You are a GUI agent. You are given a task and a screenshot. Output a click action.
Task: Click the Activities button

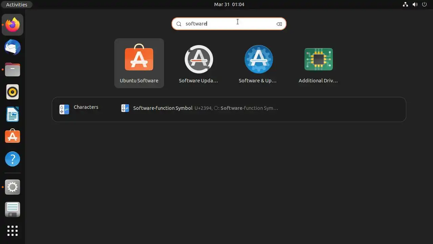[17, 4]
